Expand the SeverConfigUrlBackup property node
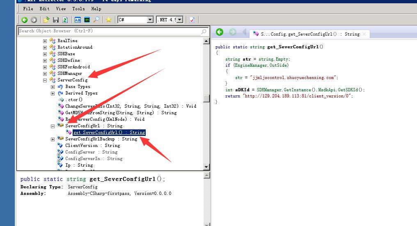417x226 pixels. 53,139
